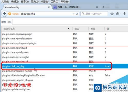The width and height of the screenshot is (128, 92).
Task: Select plugins.hideMissingPluginsNotification row
Action: point(65,75)
